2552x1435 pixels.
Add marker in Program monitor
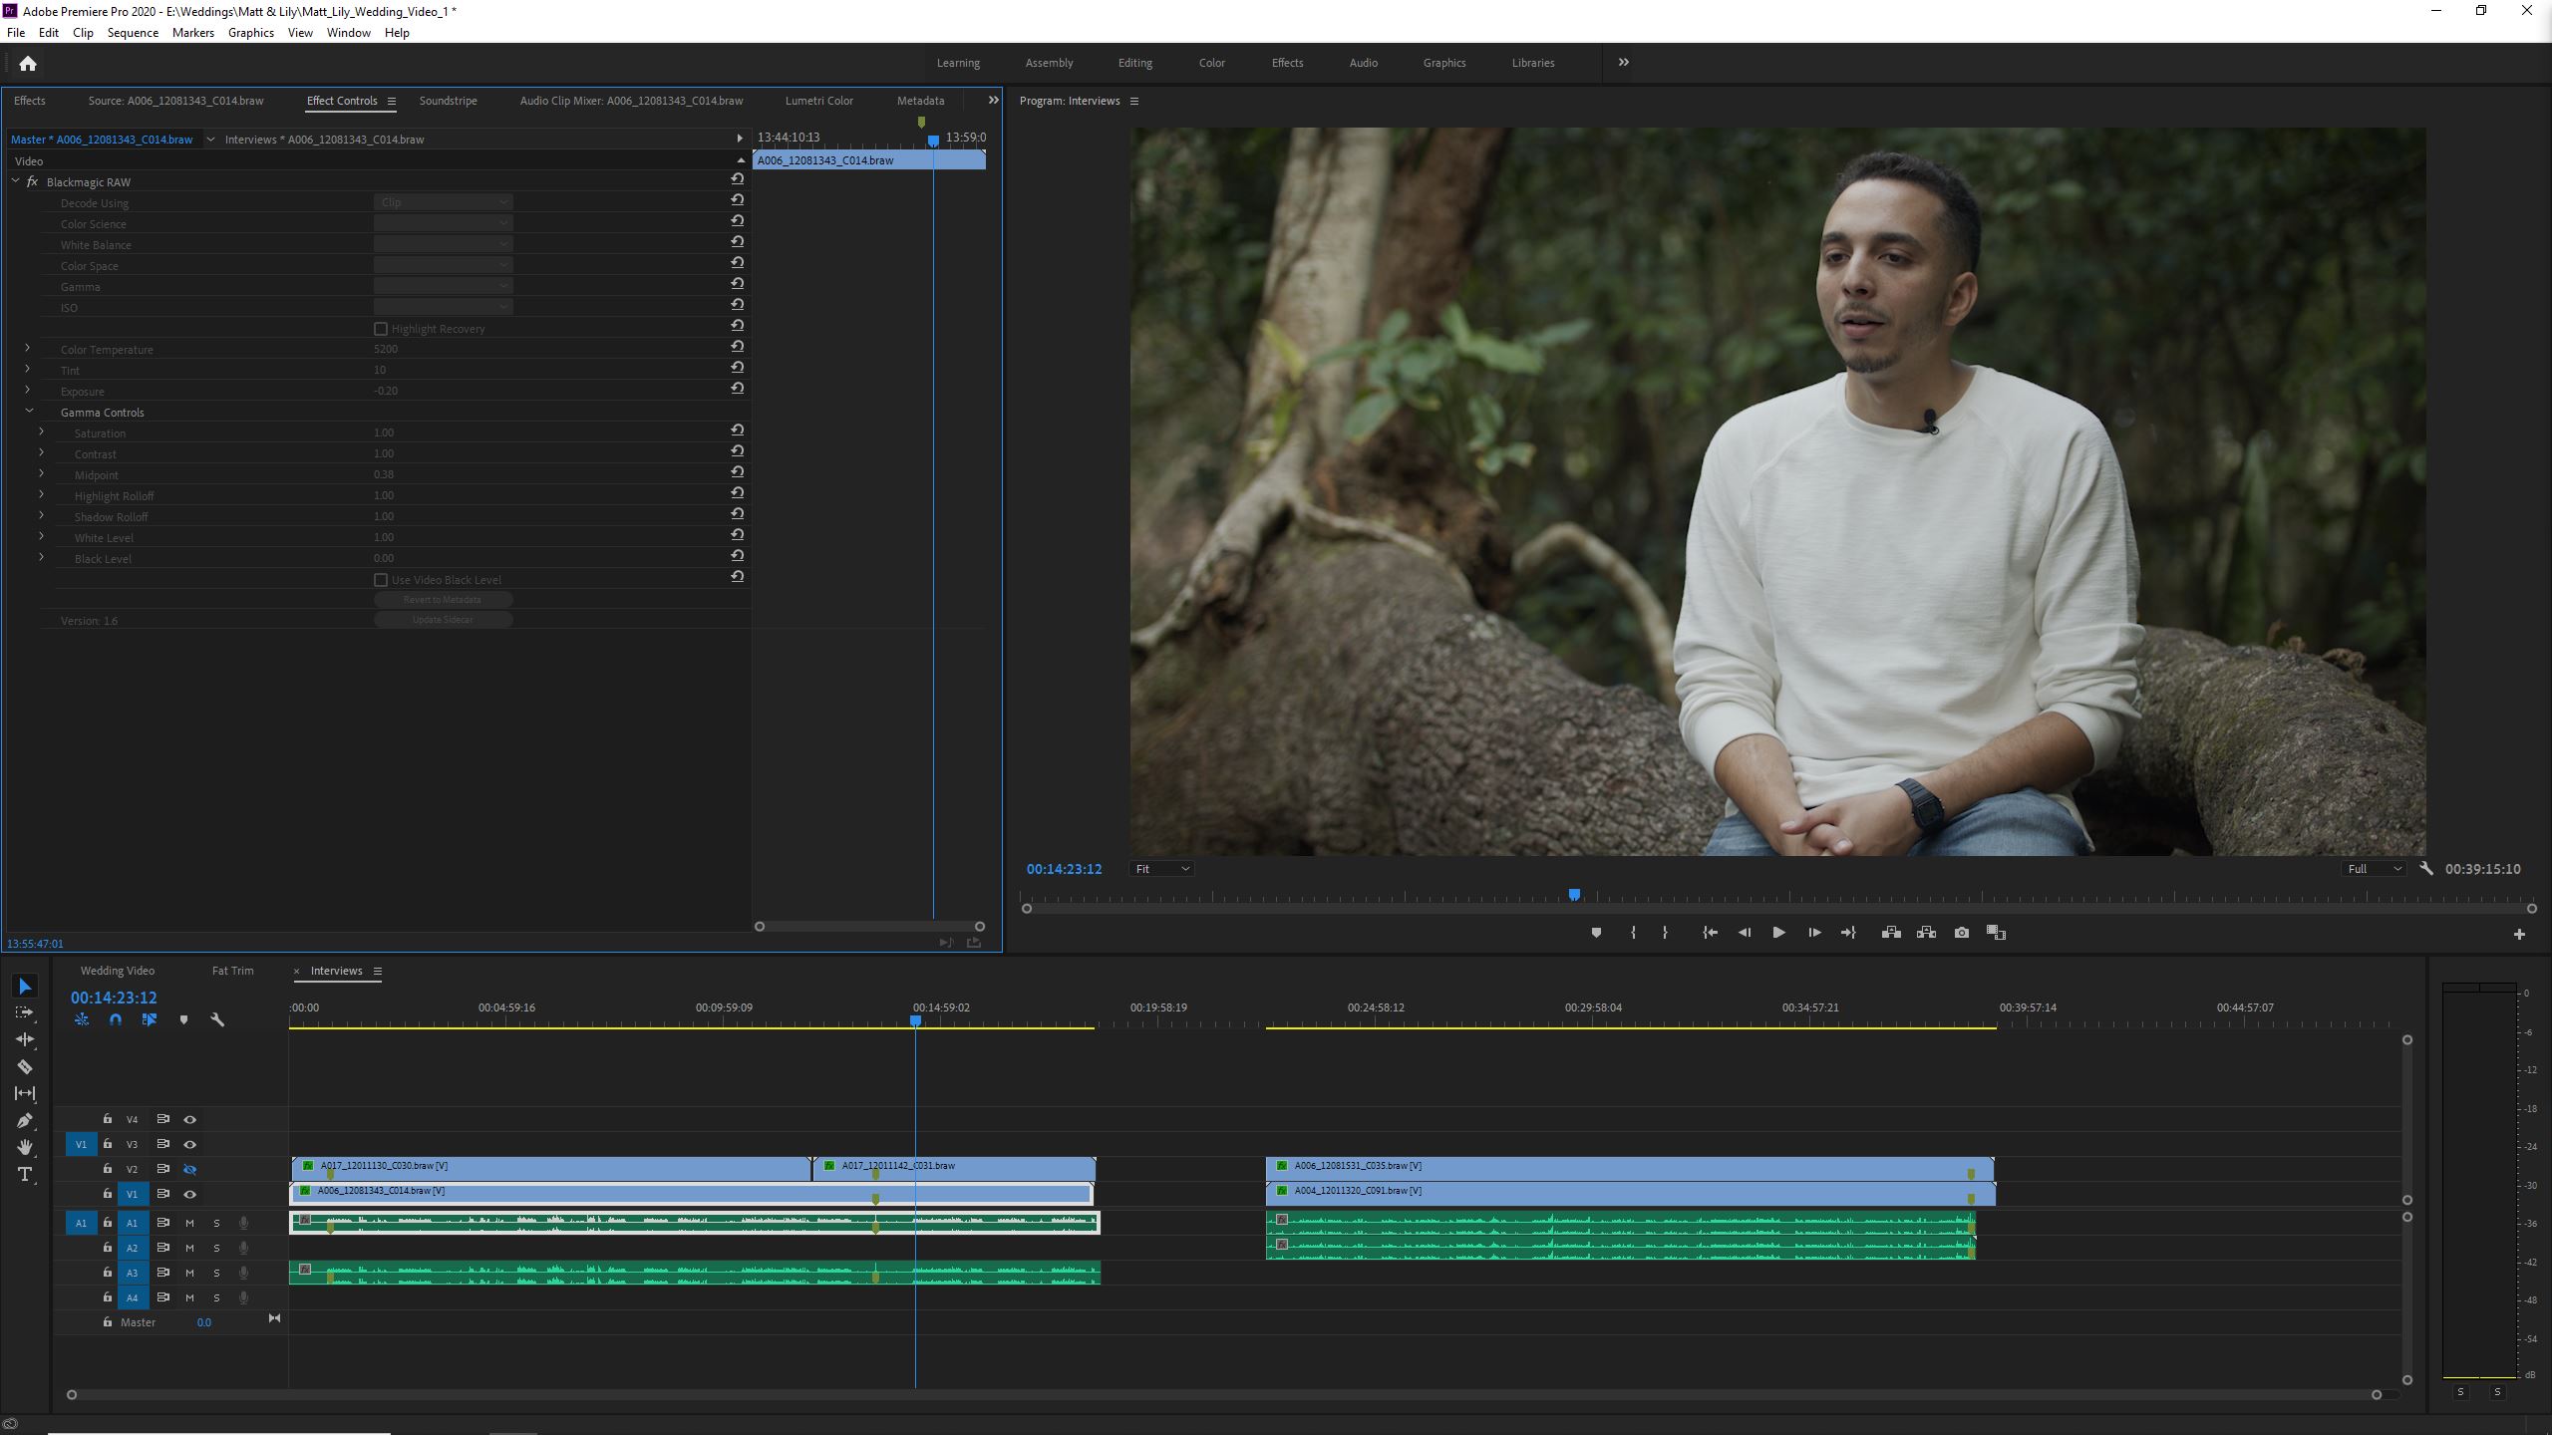[1596, 933]
